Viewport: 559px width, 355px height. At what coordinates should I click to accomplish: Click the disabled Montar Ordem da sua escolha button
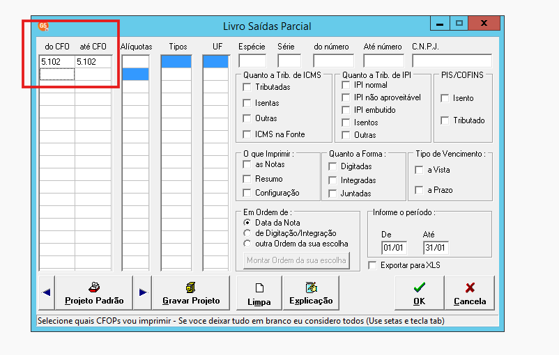pyautogui.click(x=296, y=260)
